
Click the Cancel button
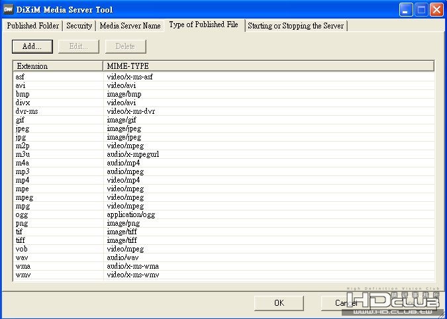point(346,303)
